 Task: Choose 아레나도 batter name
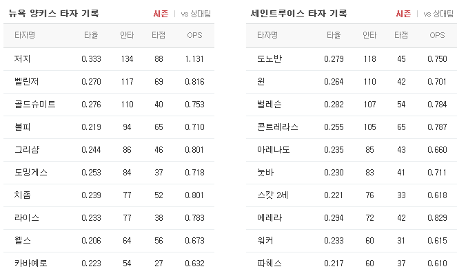pyautogui.click(x=274, y=149)
